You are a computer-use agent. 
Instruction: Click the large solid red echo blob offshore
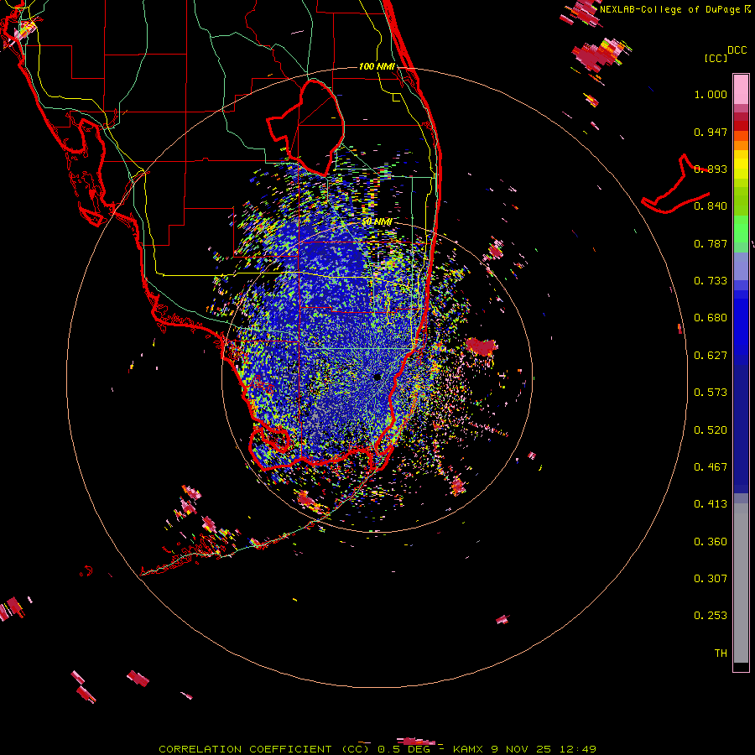pos(481,346)
